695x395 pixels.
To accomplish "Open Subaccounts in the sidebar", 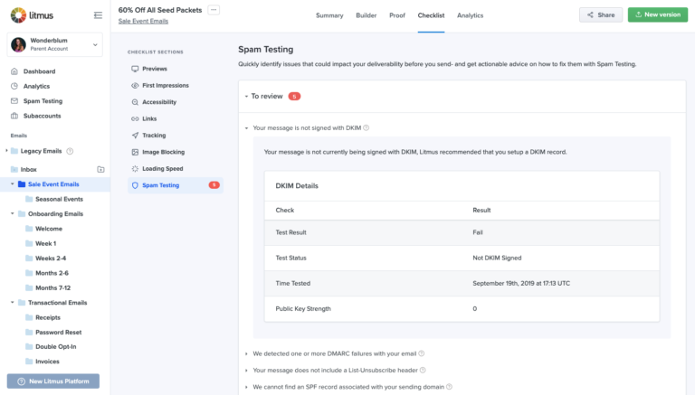I will 43,116.
